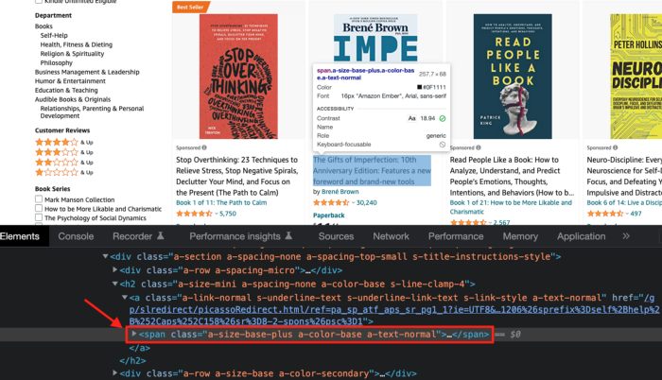Open the Read People Like a Book cover
The width and height of the screenshot is (662, 380).
click(513, 77)
